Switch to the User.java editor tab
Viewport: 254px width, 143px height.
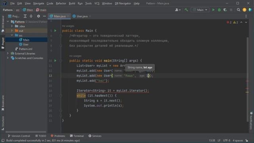pos(80,16)
